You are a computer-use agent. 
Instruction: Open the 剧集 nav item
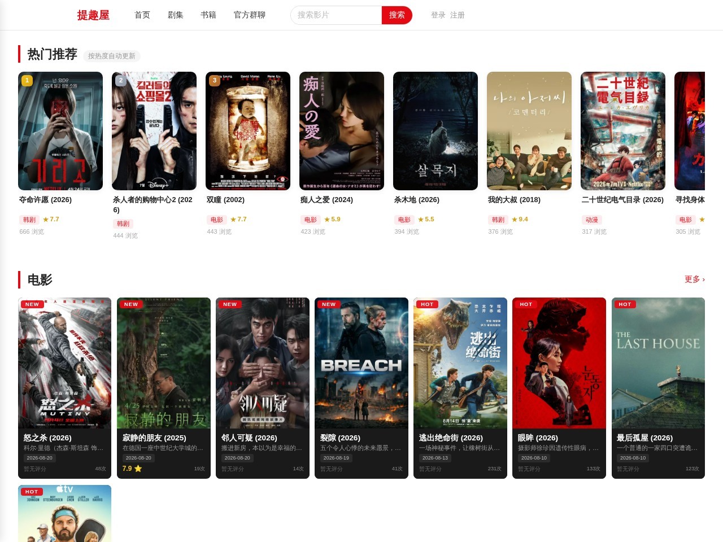click(176, 15)
